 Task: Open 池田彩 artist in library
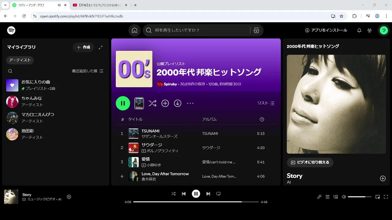[56, 134]
